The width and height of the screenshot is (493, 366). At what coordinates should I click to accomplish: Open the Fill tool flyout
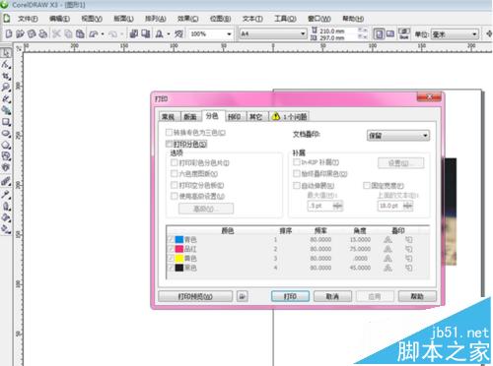tap(6, 217)
